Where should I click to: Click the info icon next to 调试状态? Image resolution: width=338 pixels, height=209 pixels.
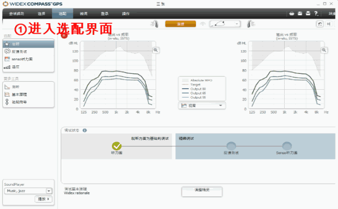click(x=84, y=130)
